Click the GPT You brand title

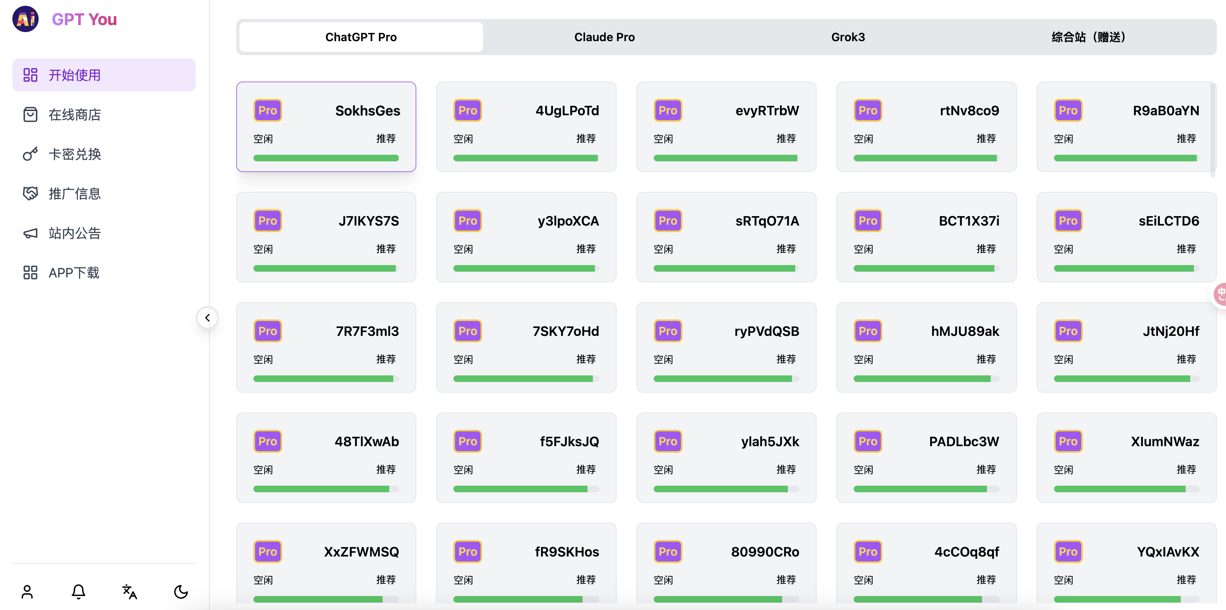[84, 19]
